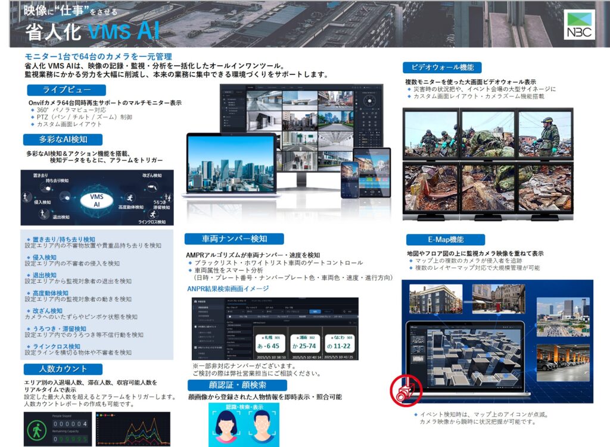
Task: Click the なにわ 303 license plate result
Action: tap(339, 343)
